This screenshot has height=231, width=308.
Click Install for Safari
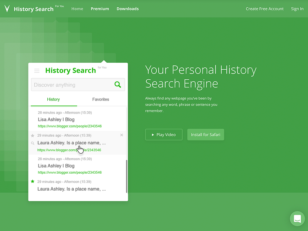point(206,134)
